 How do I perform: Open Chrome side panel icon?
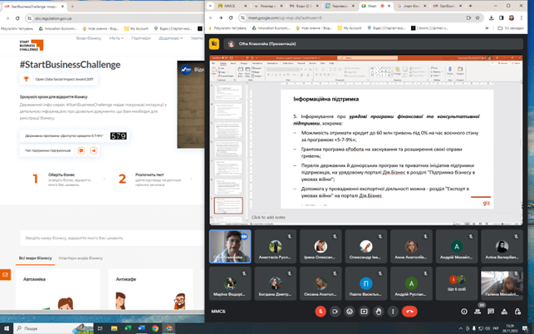point(502,17)
